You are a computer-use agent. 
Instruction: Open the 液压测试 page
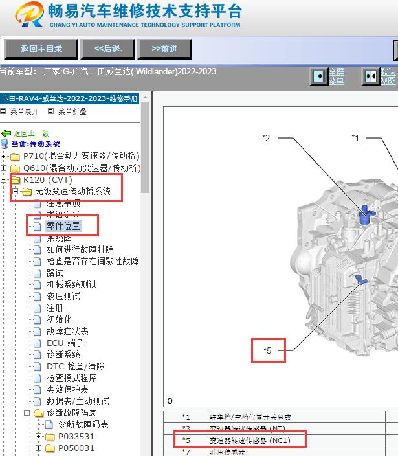point(63,296)
